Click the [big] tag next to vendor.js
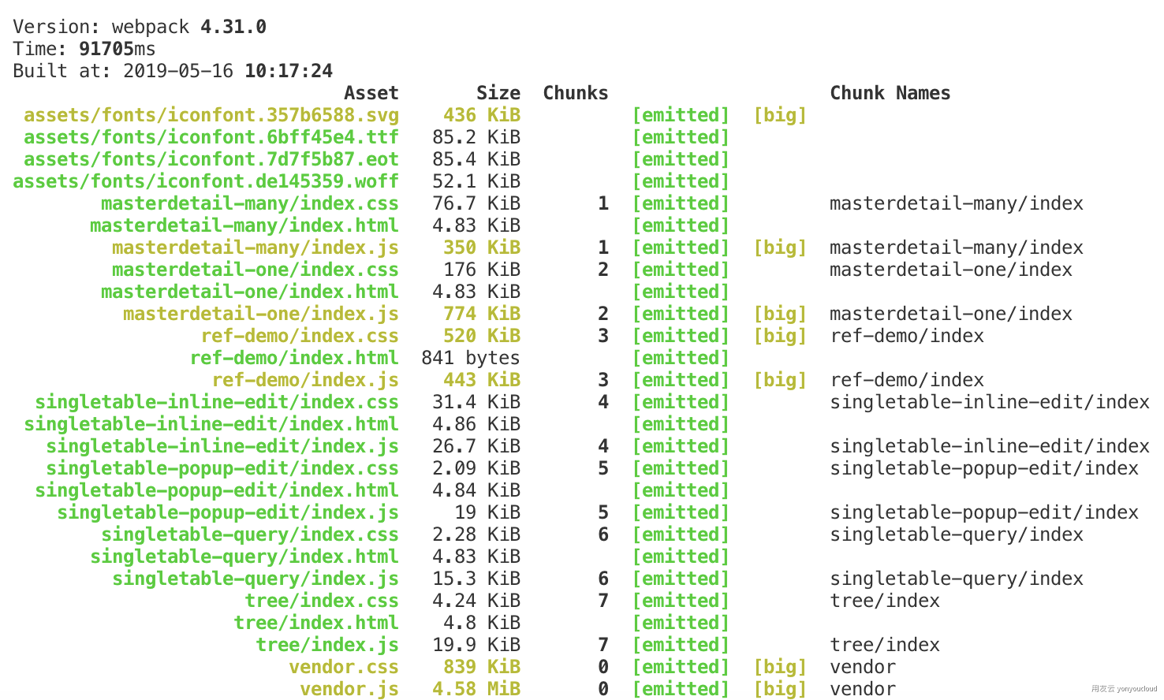 (779, 688)
